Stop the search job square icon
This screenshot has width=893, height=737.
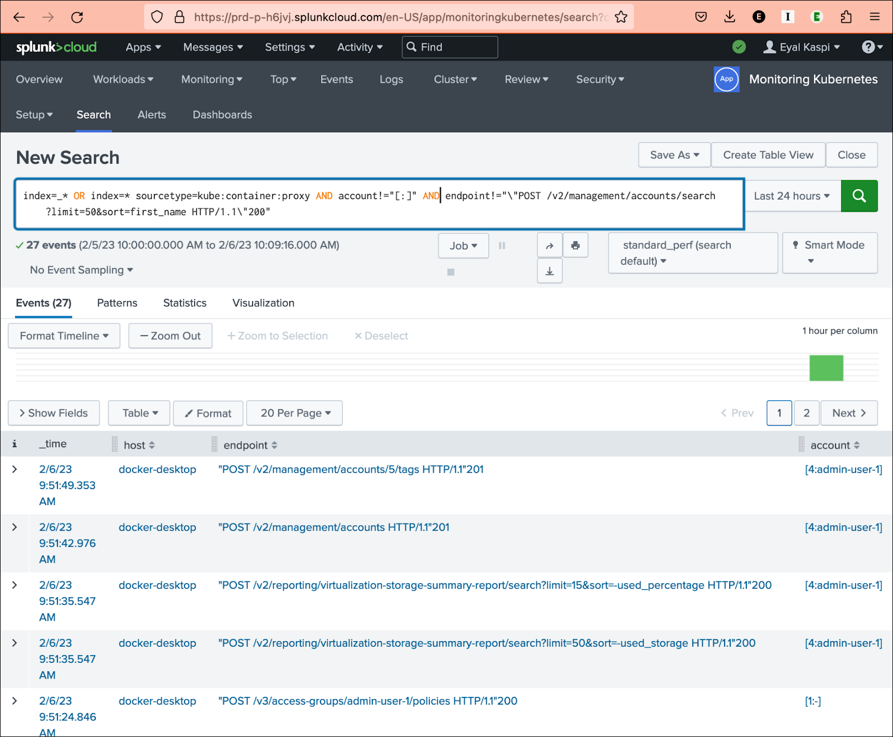(x=451, y=272)
